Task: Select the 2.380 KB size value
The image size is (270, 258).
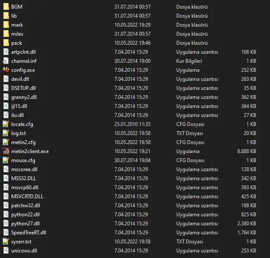Action: pos(247,223)
